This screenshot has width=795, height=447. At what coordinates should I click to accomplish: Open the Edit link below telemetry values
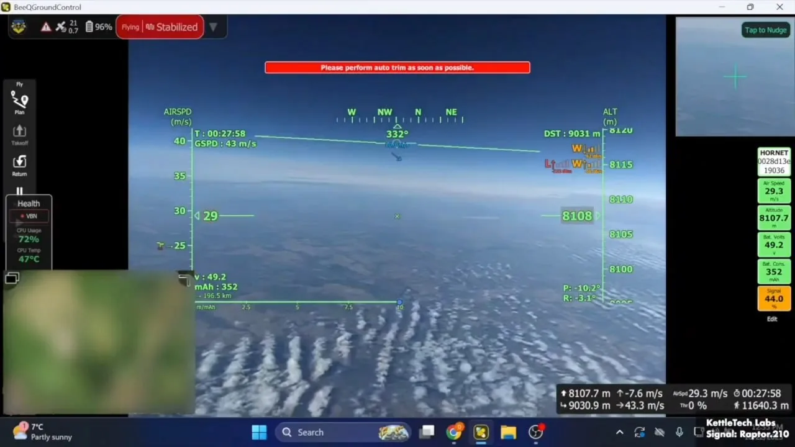[x=772, y=318]
